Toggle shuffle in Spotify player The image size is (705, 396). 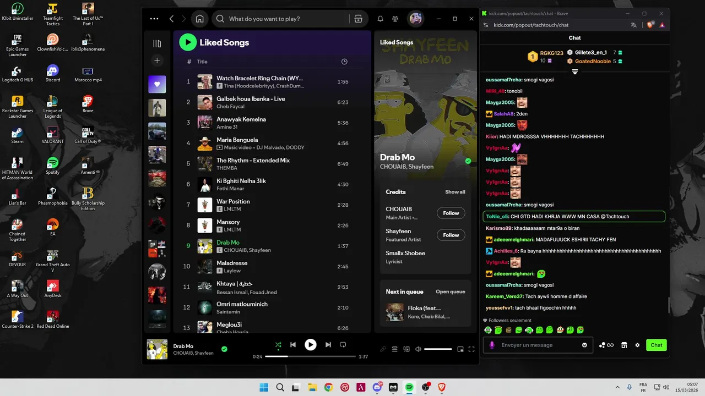278,345
